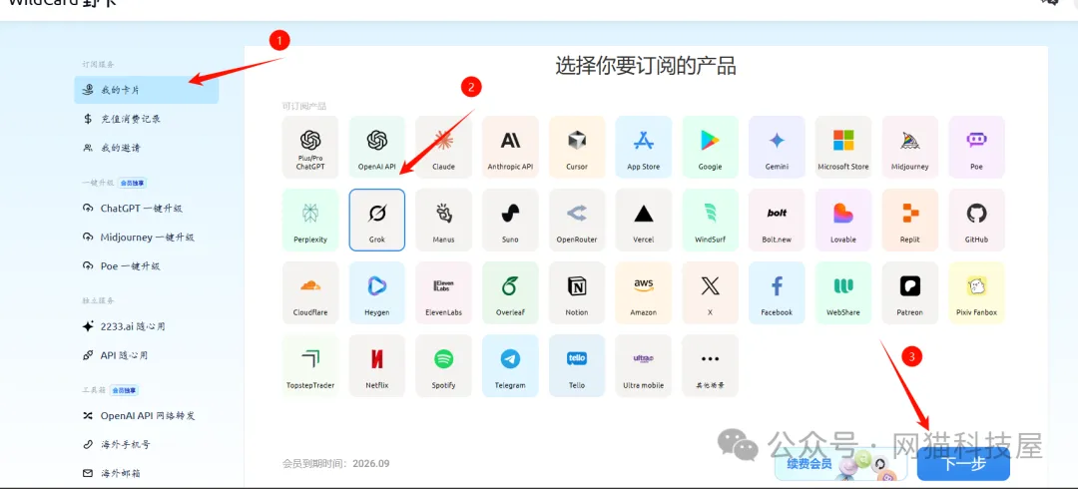Choose the Tello product tile
Image resolution: width=1078 pixels, height=489 pixels.
tap(577, 366)
